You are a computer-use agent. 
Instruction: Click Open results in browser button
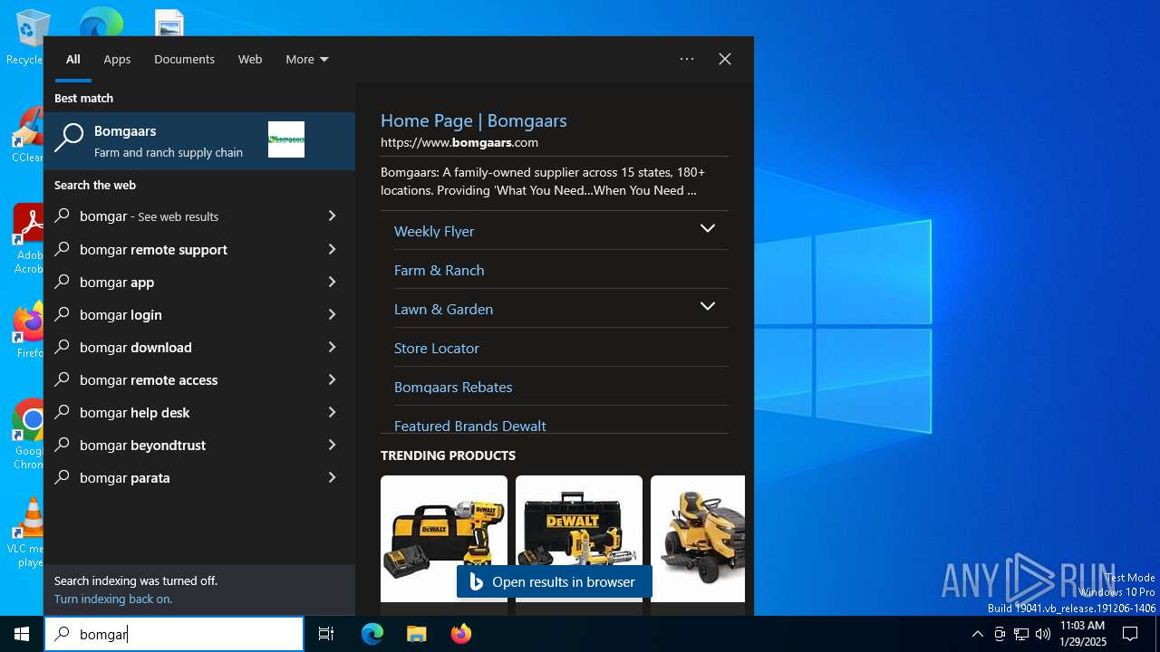pos(555,581)
